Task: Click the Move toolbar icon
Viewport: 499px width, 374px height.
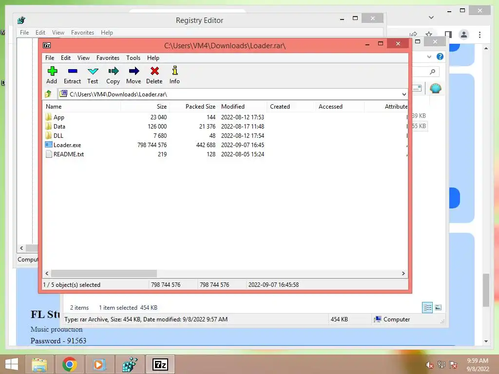Action: 134,71
